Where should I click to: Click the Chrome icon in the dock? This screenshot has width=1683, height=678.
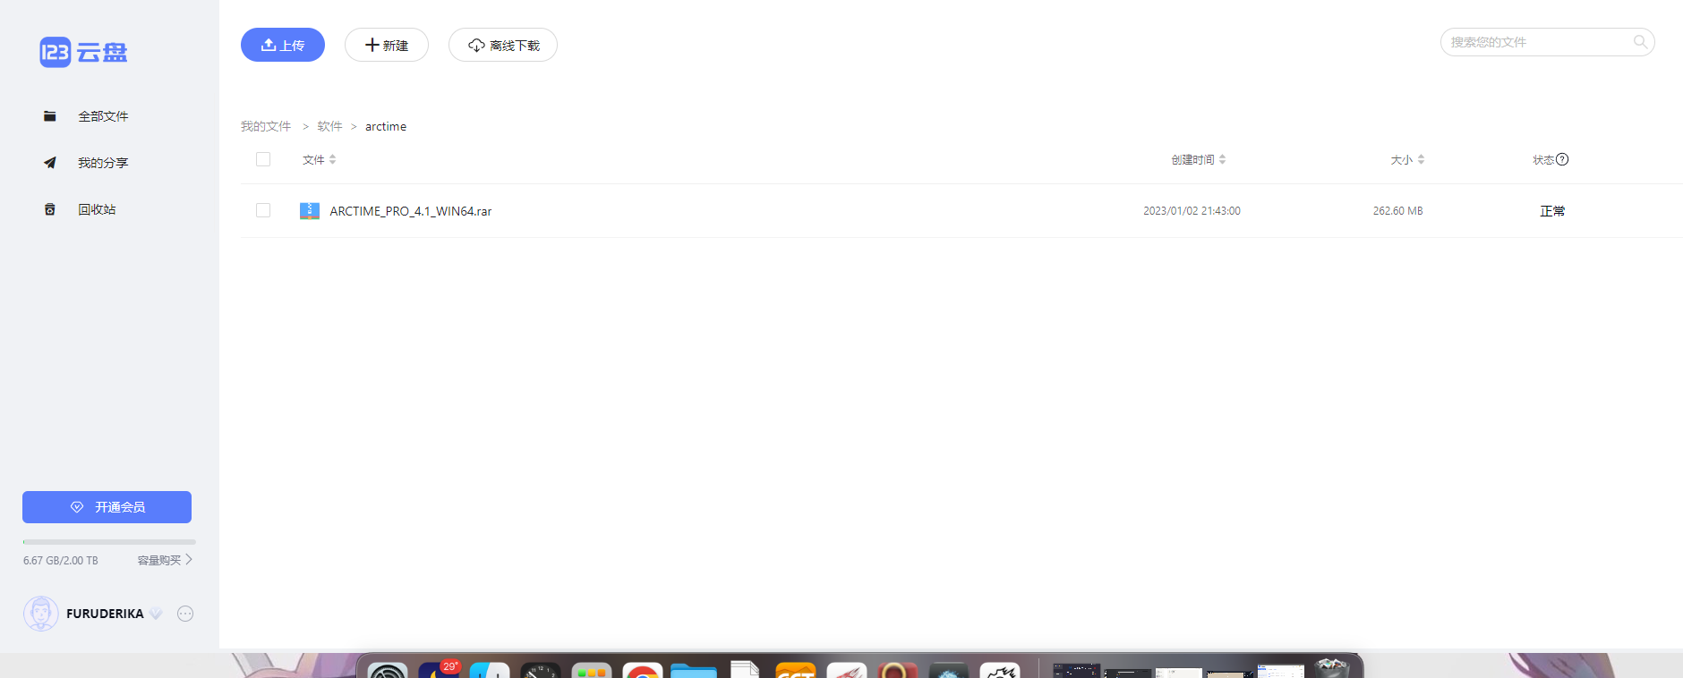[x=642, y=670]
